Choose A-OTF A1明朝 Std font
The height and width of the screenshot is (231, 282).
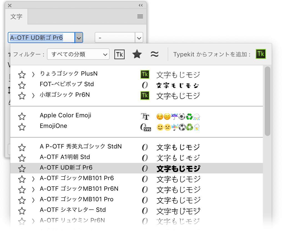(65, 157)
